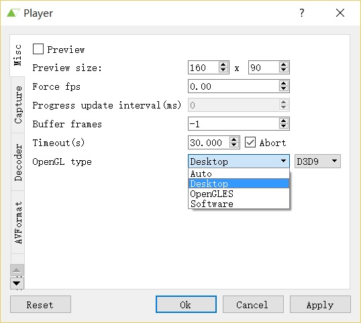Open the Decoder tab
The image size is (361, 323).
(18, 162)
